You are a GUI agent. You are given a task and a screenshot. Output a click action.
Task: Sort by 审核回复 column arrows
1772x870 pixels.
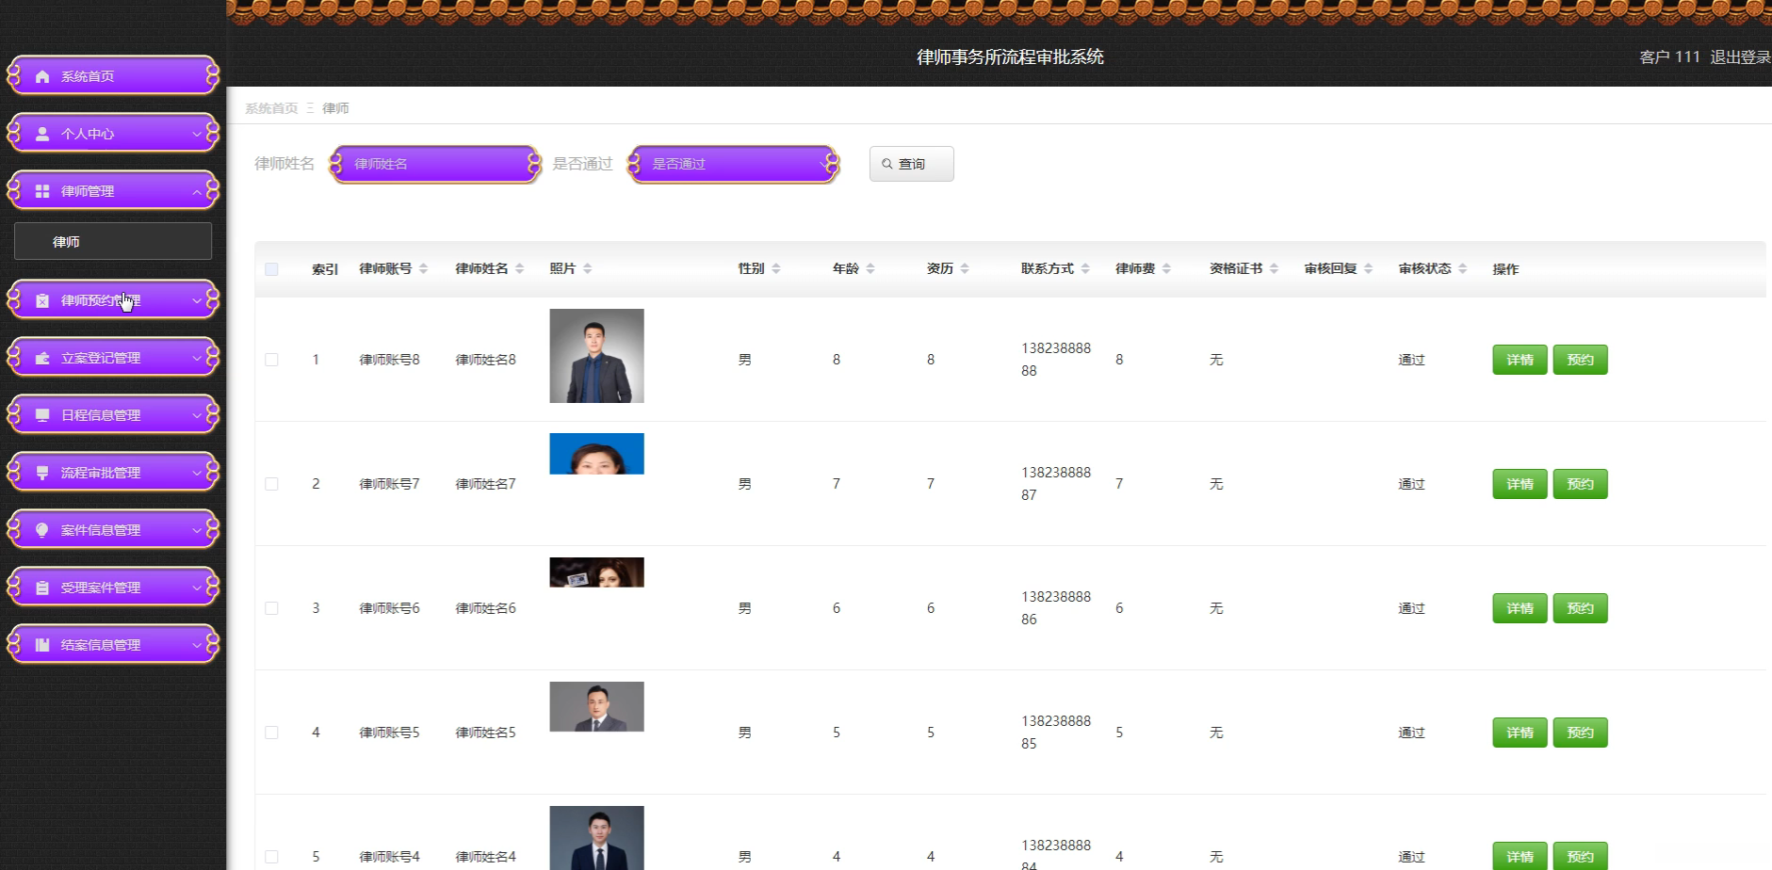[1368, 268]
